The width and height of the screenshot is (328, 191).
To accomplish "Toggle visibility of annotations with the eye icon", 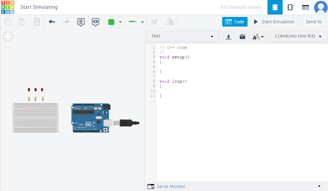I will 96,21.
